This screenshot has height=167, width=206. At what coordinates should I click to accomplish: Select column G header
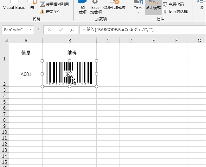pyautogui.click(x=197, y=40)
